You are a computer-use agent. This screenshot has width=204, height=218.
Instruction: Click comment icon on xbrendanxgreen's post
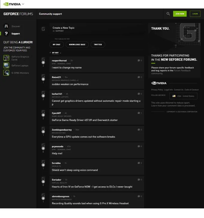point(139,196)
